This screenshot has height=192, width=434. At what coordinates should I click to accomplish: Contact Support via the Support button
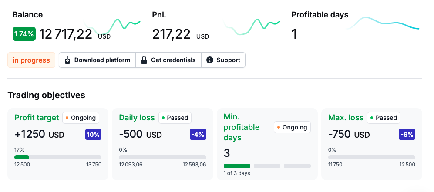[223, 60]
